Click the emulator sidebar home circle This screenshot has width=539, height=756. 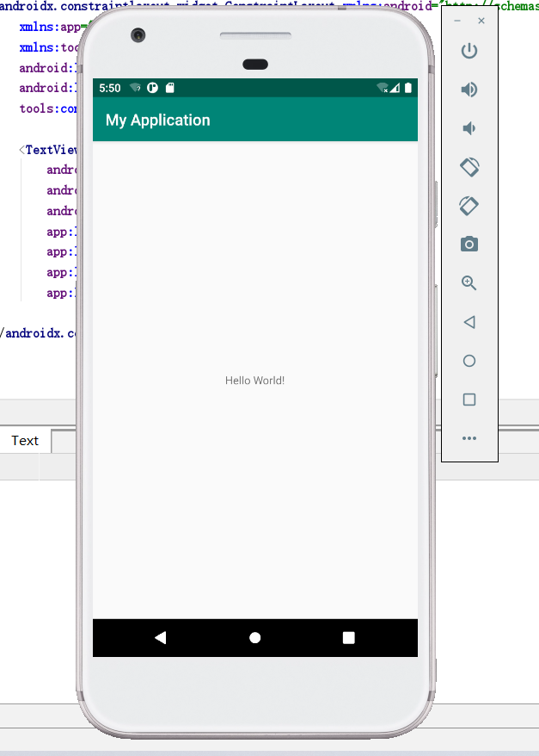pyautogui.click(x=469, y=361)
